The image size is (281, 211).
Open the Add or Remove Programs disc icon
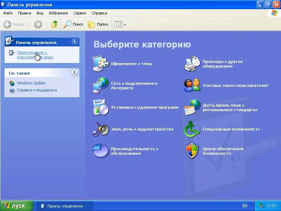tap(100, 107)
